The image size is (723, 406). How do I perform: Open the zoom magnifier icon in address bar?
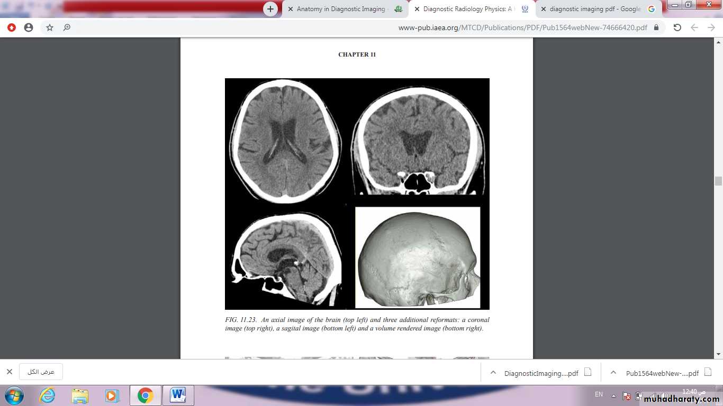tap(67, 27)
